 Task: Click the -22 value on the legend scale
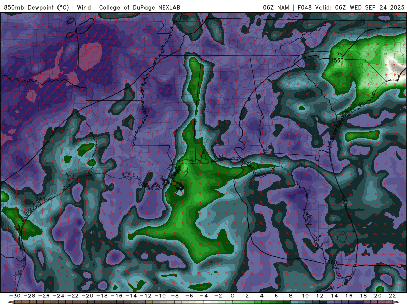[x=73, y=296]
